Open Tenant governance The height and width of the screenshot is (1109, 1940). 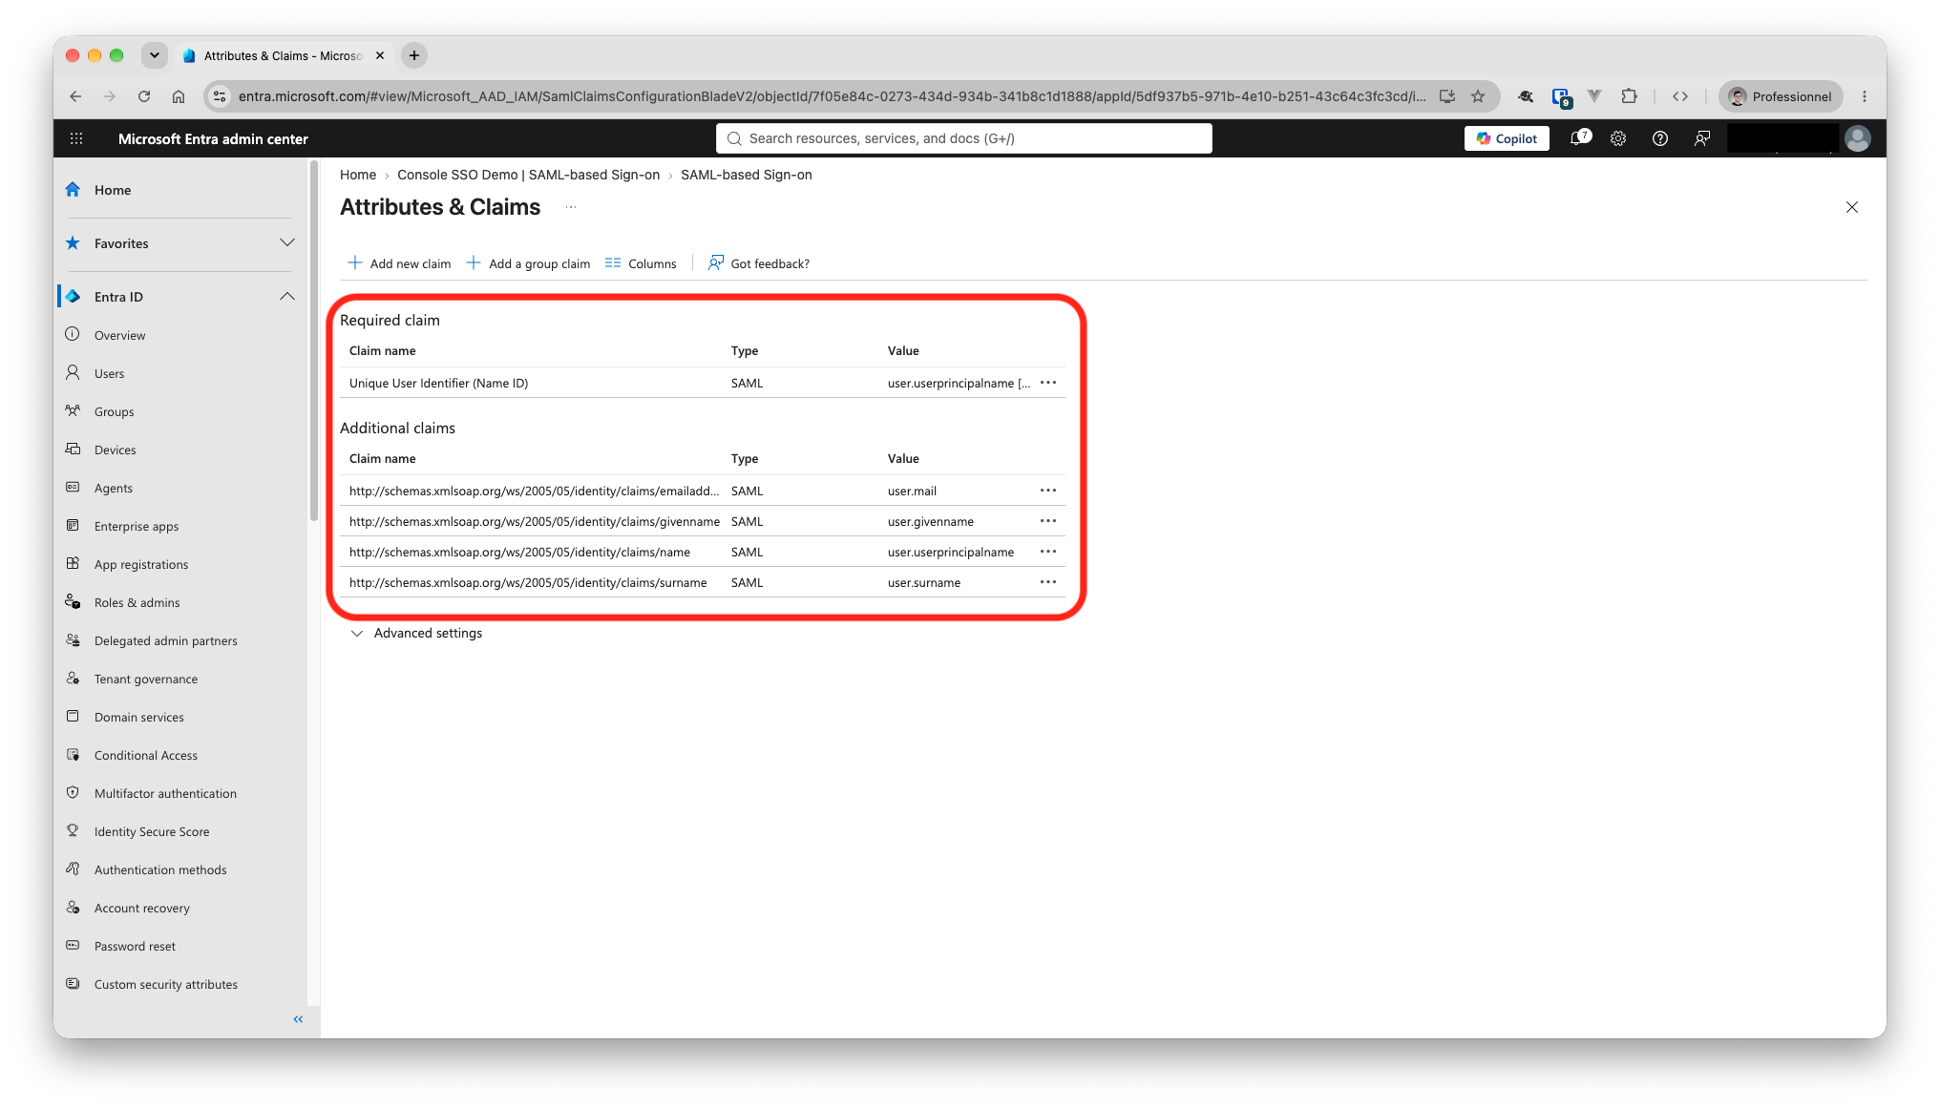pos(145,679)
